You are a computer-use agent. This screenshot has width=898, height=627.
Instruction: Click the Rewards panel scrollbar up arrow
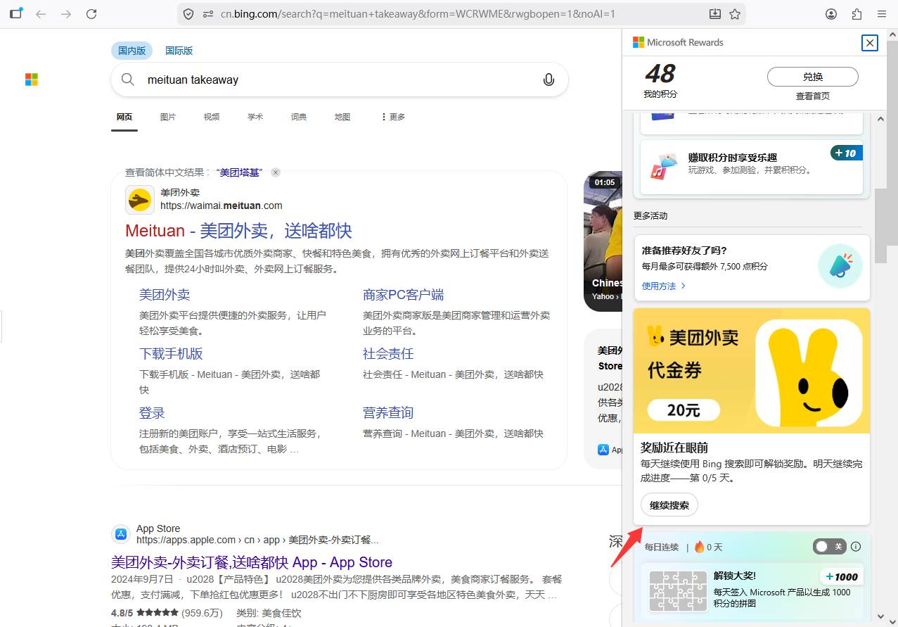pos(881,119)
